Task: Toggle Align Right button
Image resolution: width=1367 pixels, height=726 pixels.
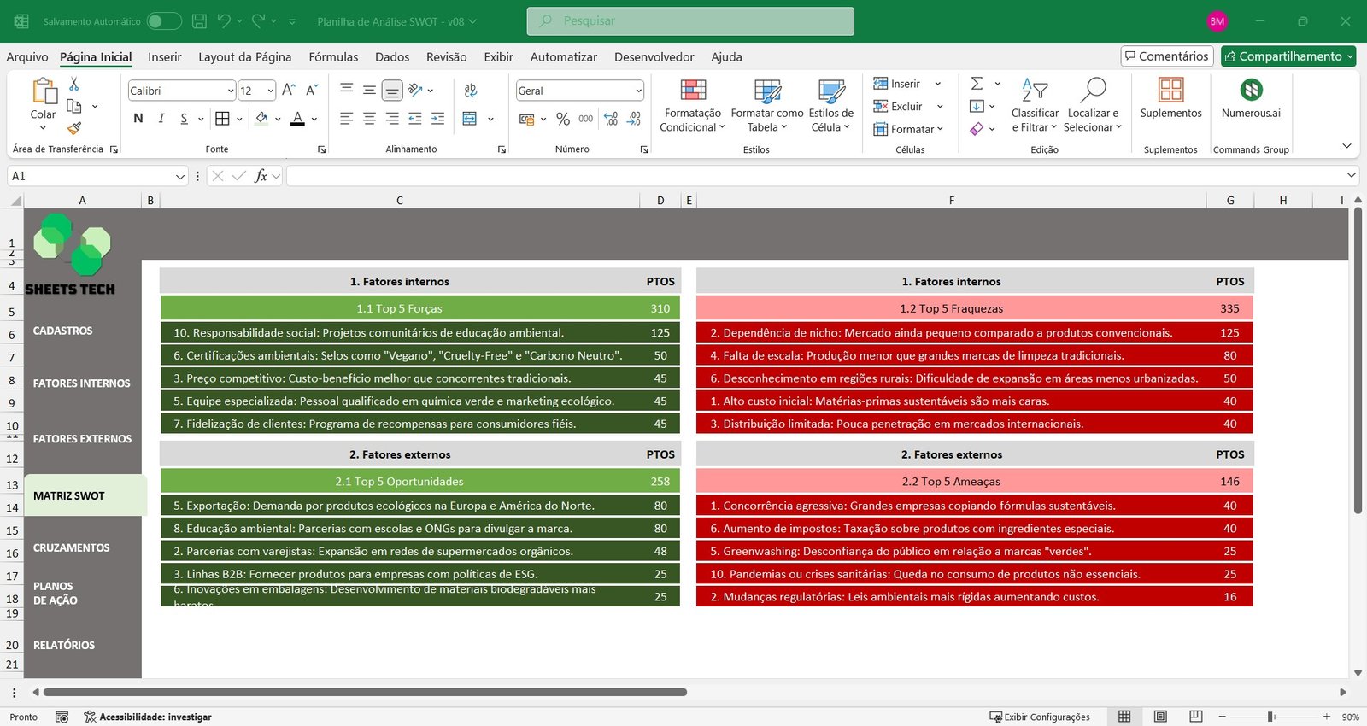Action: (392, 119)
